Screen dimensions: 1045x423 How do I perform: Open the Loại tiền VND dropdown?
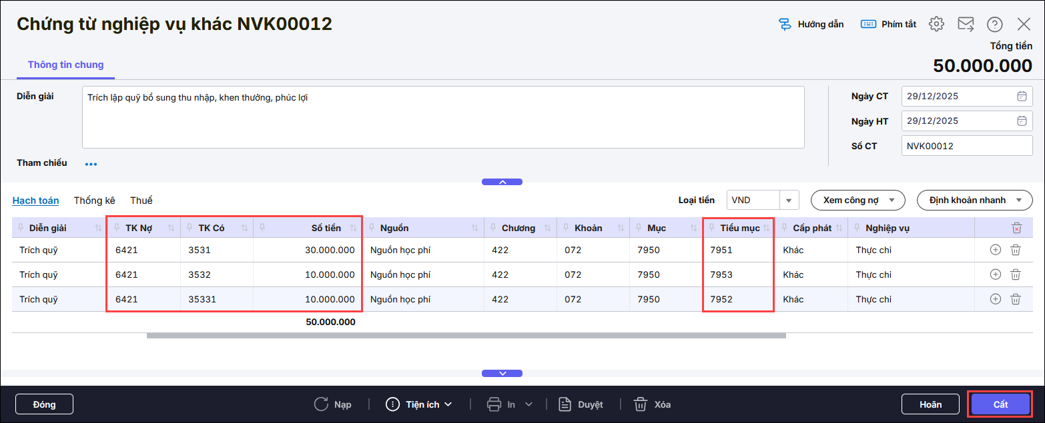pos(788,200)
